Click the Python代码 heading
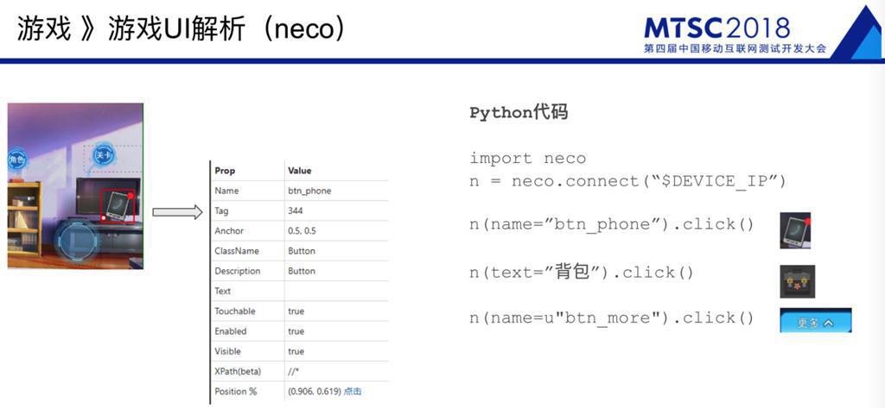Screen dimensions: 885x408 tap(519, 113)
